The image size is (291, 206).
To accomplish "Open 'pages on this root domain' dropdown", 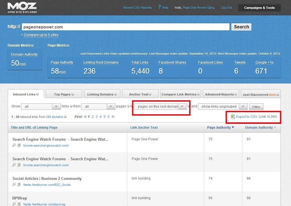I will (x=161, y=107).
